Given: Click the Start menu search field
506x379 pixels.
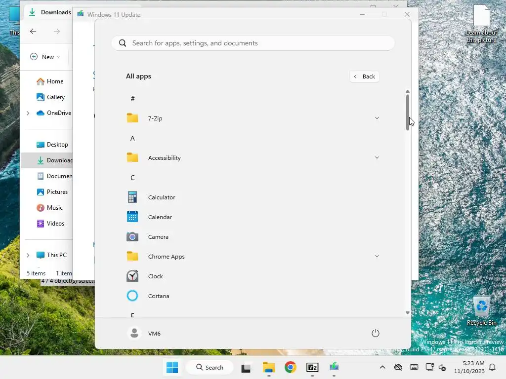Looking at the screenshot, I should click(253, 43).
